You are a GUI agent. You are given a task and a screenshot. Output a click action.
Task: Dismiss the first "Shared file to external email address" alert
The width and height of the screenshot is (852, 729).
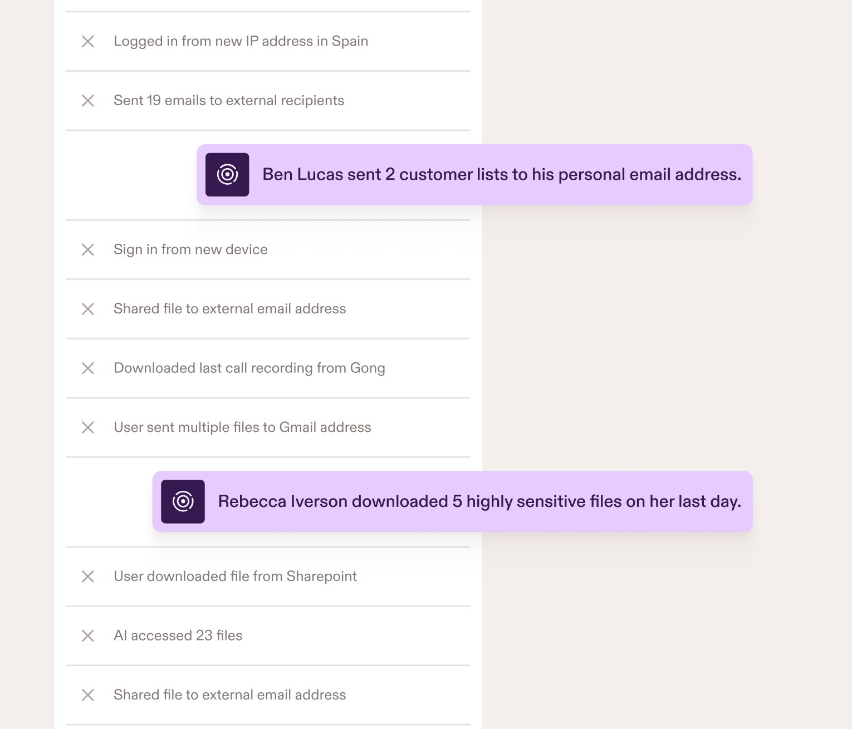pyautogui.click(x=88, y=309)
